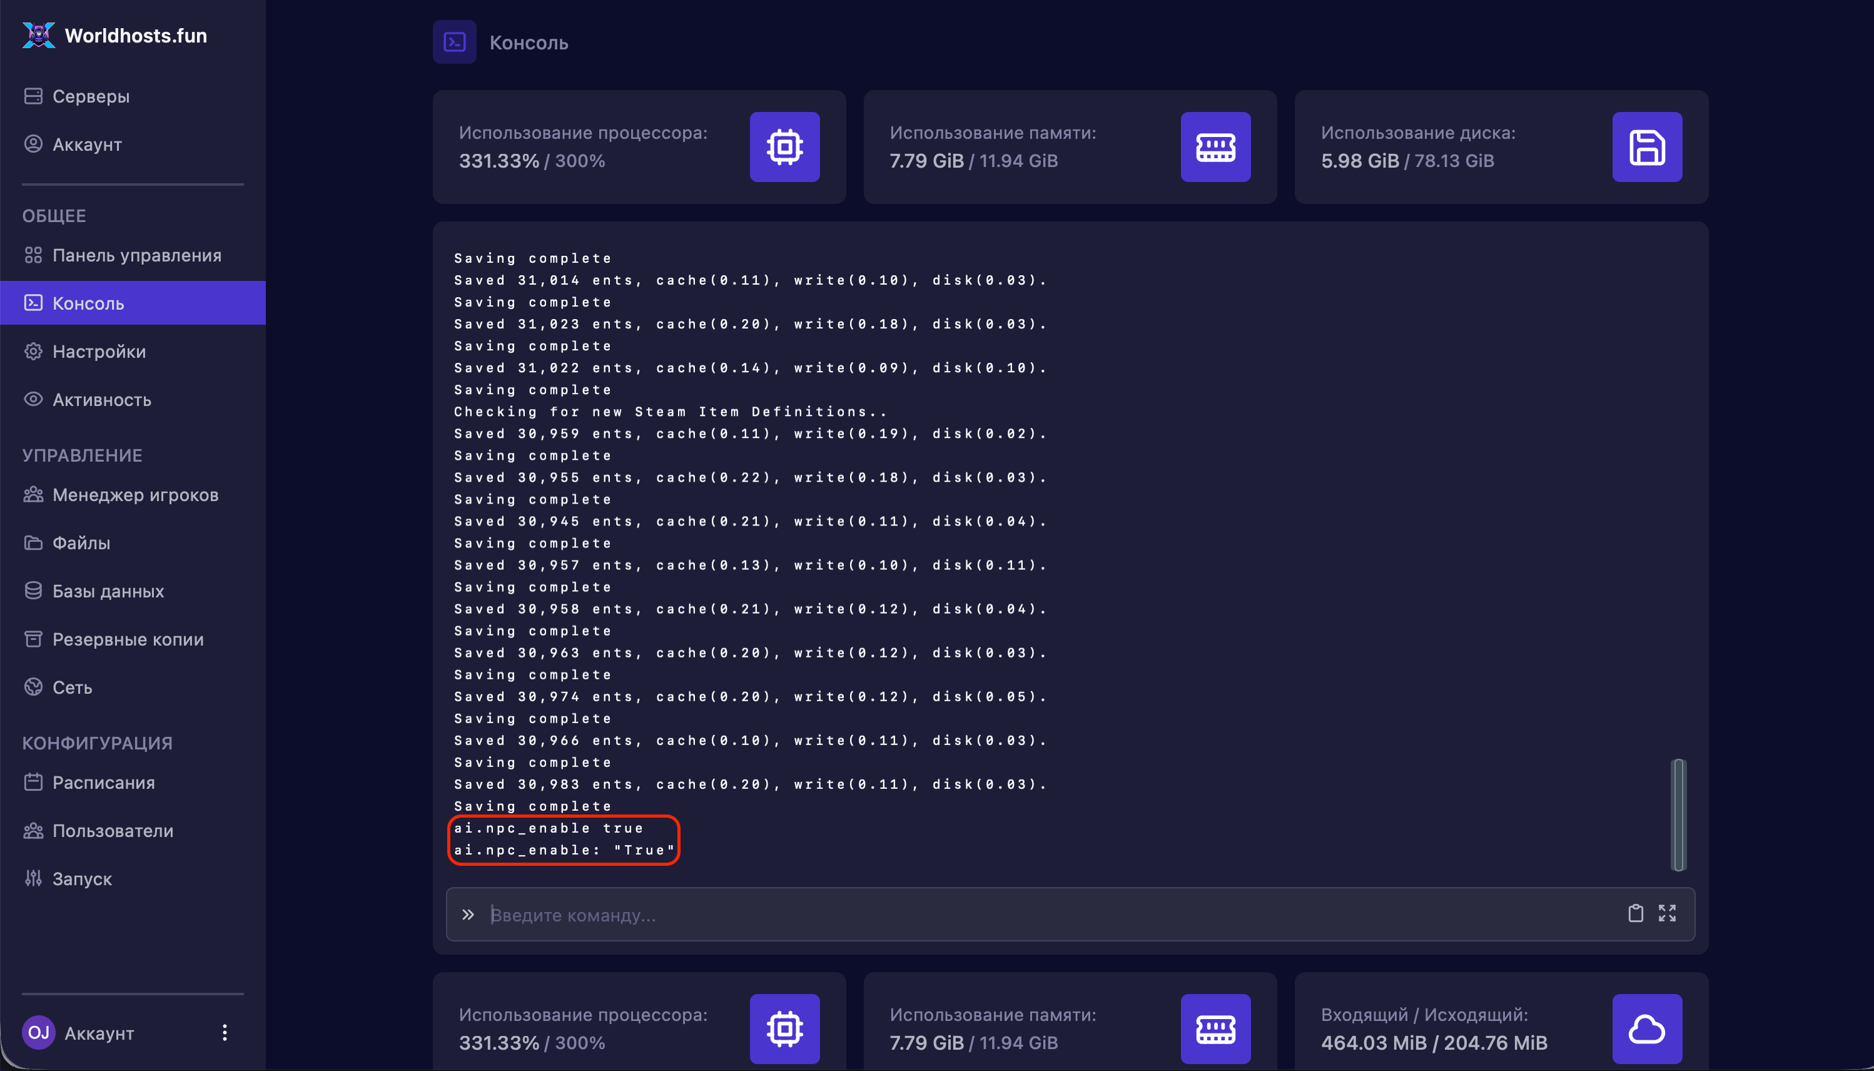Open Настройки in the sidebar

[133, 352]
